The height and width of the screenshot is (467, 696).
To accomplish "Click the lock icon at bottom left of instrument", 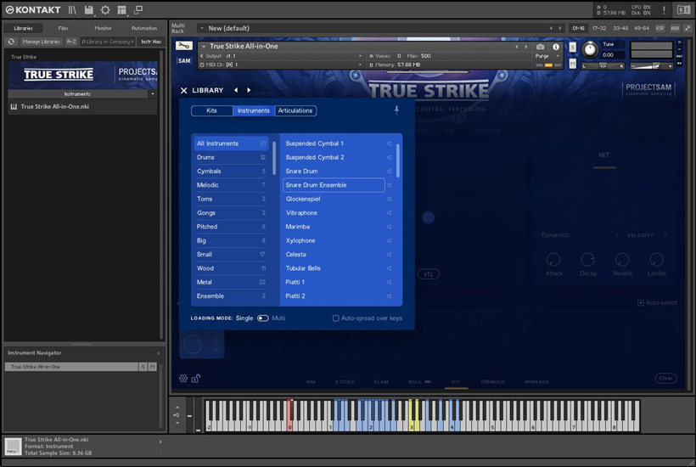I will pos(196,379).
